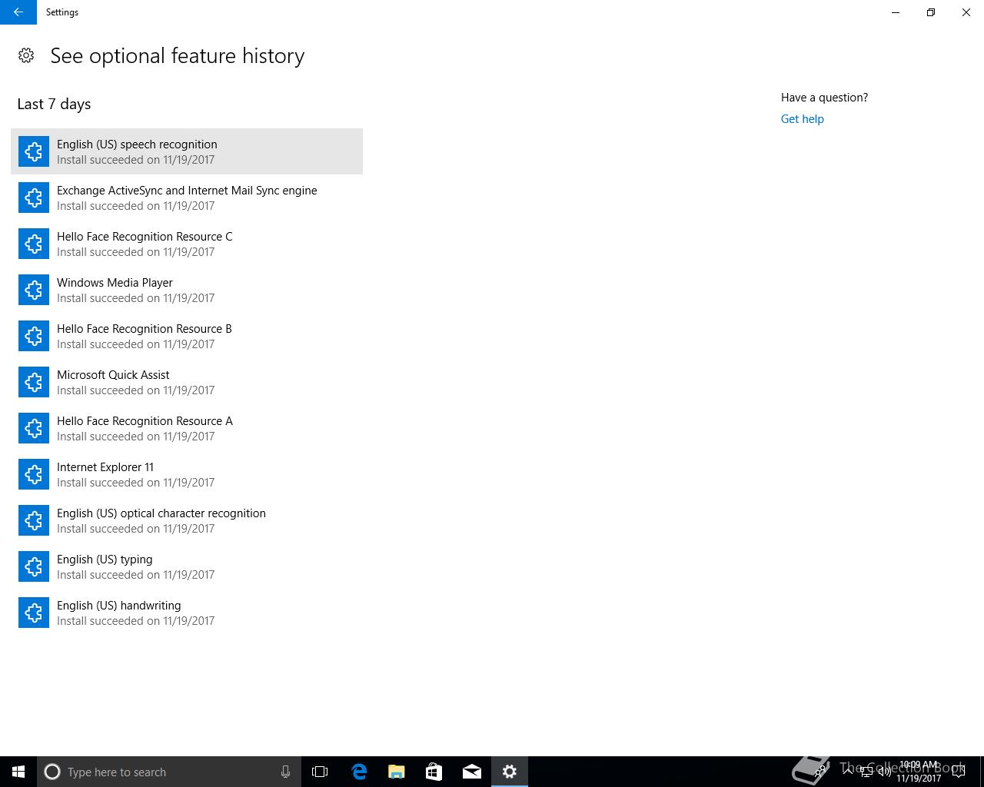Viewport: 984px width, 787px height.
Task: Open the Get help link
Action: coord(802,119)
